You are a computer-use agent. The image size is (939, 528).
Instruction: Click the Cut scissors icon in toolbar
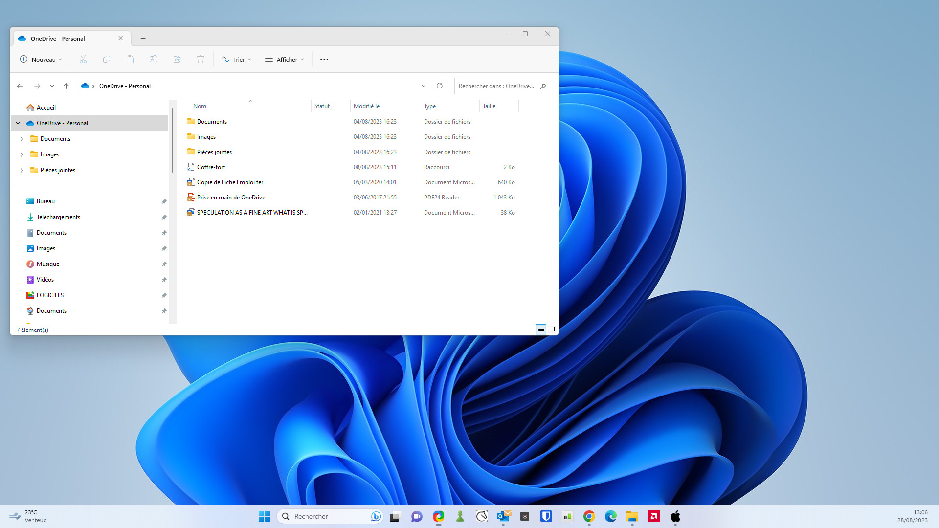[83, 59]
